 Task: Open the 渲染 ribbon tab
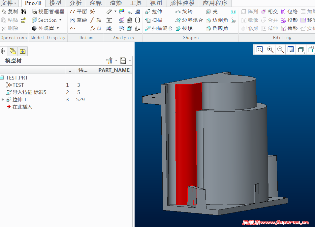[x=116, y=3]
